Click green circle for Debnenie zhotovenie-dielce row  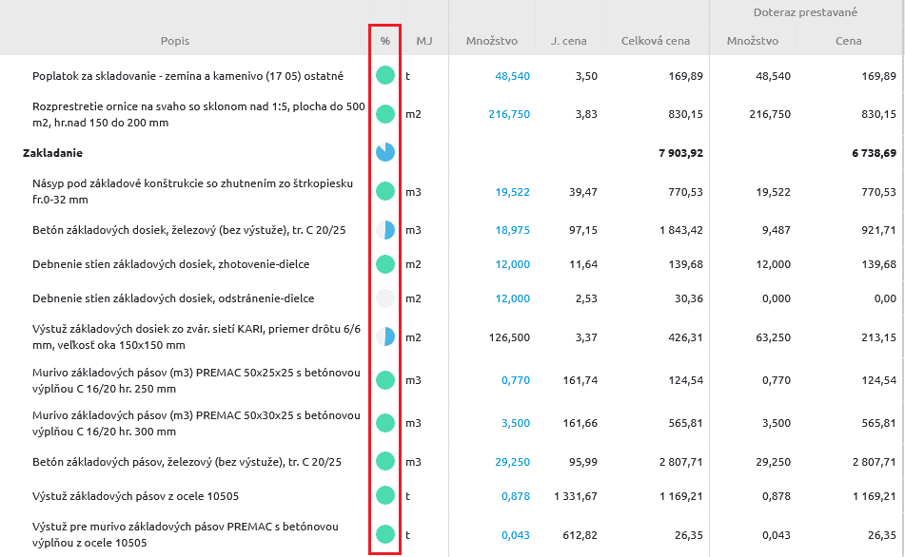(x=384, y=264)
